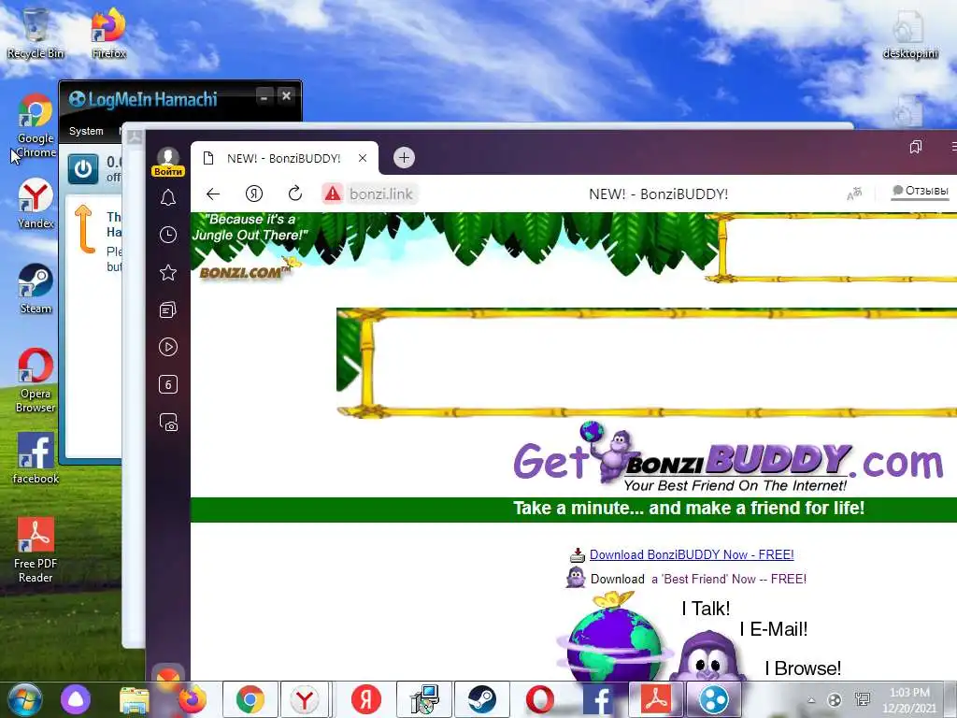Open the Recycle Bin desktop icon

(x=36, y=32)
